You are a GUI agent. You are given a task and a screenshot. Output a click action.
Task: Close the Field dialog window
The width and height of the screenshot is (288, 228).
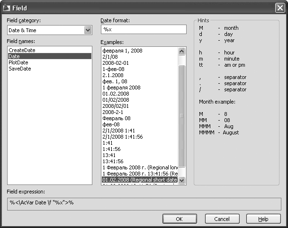pyautogui.click(x=279, y=8)
